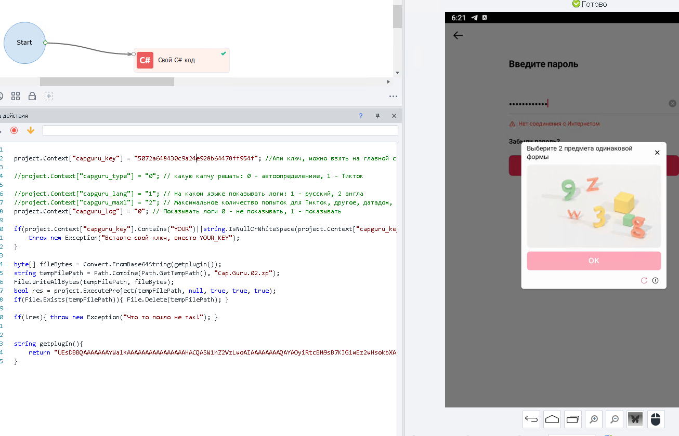679x436 pixels.
Task: Click the canvas scroll-right arrow
Action: coord(388,81)
